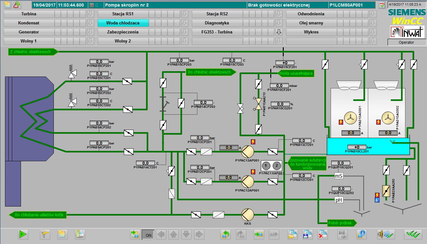Expand the down arrow beside Turbina

pyautogui.click(x=90, y=14)
